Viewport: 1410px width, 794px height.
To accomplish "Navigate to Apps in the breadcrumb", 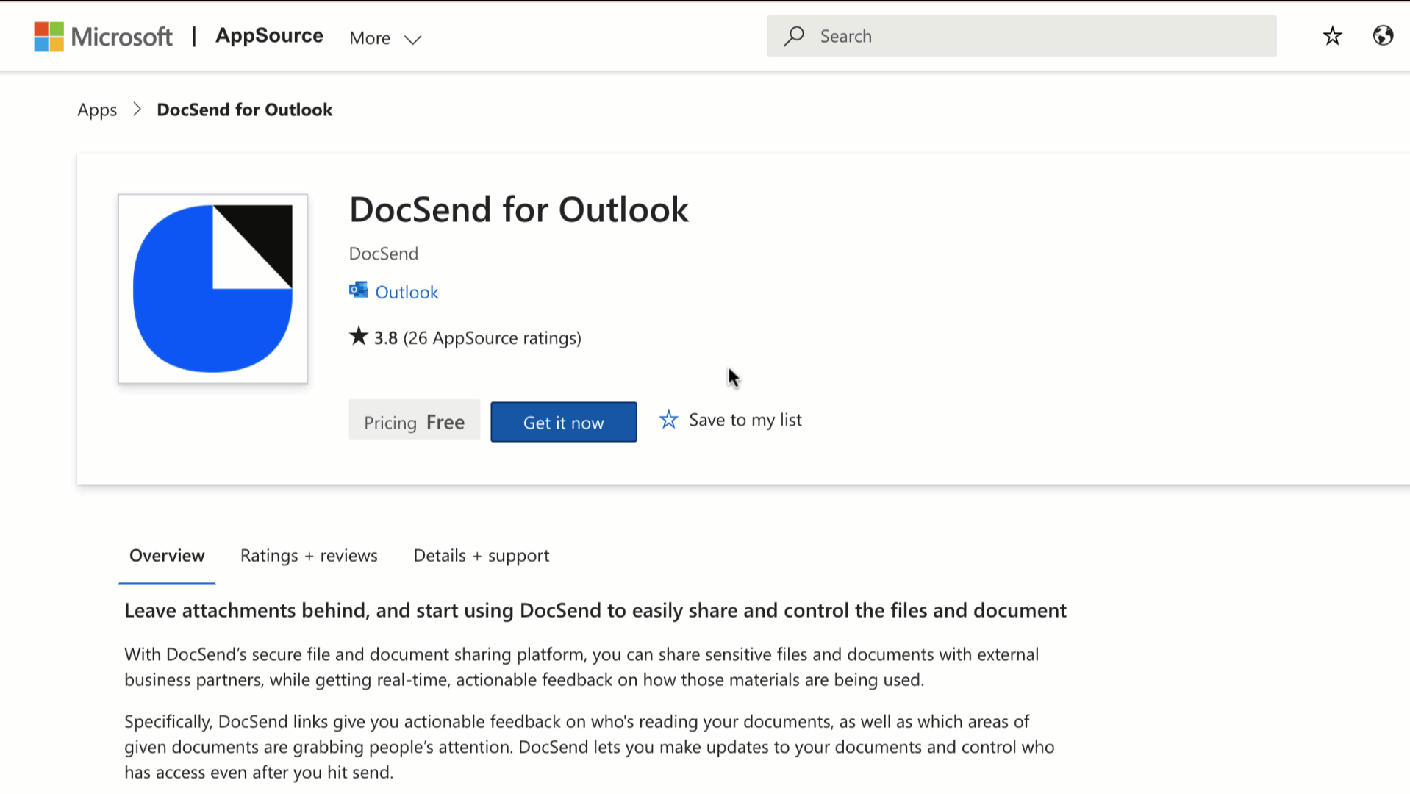I will click(x=97, y=110).
